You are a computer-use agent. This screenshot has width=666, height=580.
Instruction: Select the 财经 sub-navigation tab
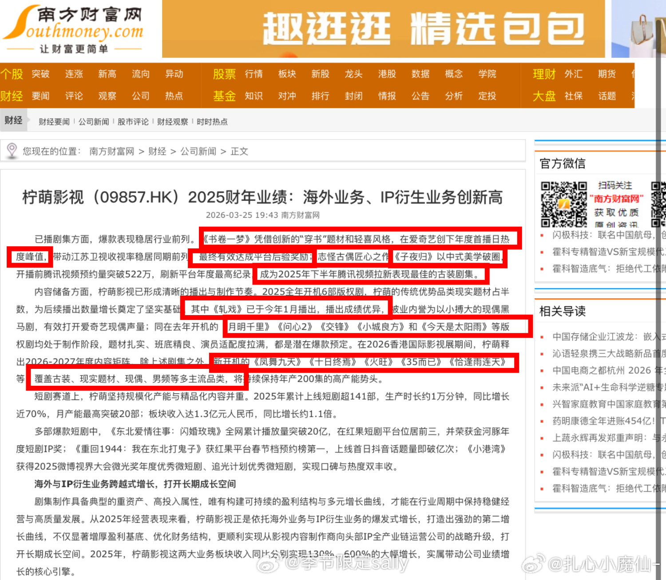[x=13, y=120]
